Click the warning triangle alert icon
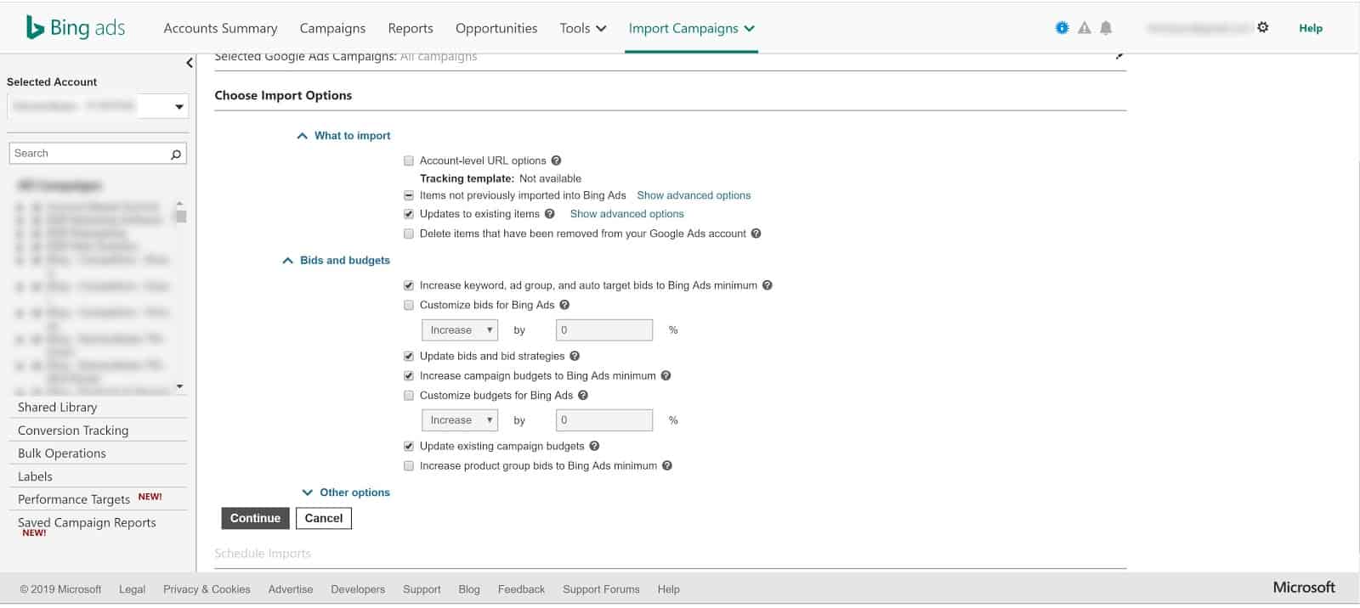The height and width of the screenshot is (608, 1360). 1084,28
